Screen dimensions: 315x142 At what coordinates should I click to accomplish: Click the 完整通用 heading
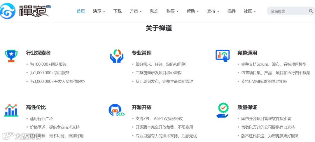pos(247,53)
